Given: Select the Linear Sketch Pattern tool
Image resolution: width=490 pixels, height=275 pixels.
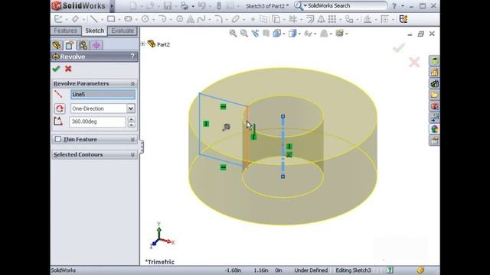Looking at the screenshot, I should coord(332,19).
